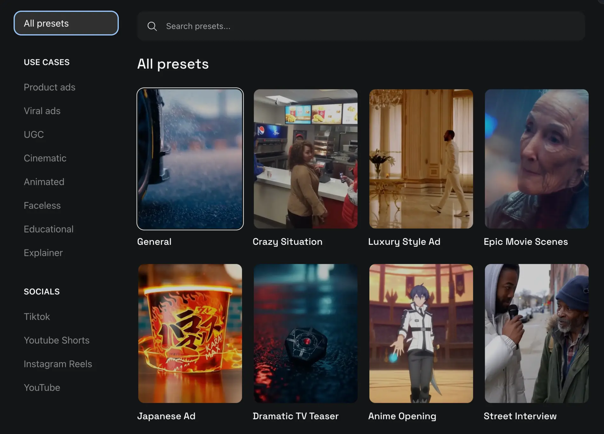Filter by Viral ads
This screenshot has width=604, height=434.
(42, 111)
